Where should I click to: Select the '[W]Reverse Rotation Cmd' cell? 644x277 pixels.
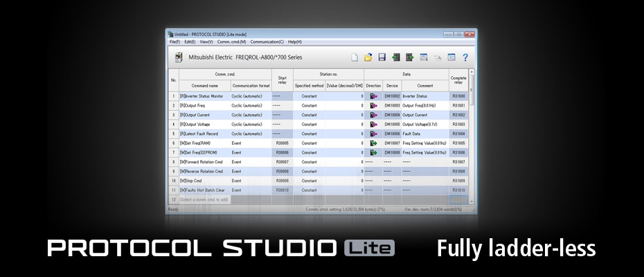[x=204, y=171]
